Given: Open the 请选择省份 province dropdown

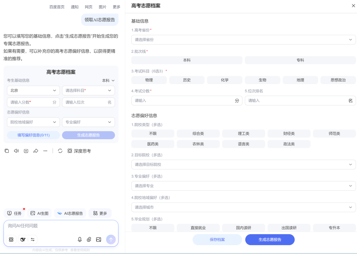Looking at the screenshot, I should [243, 40].
